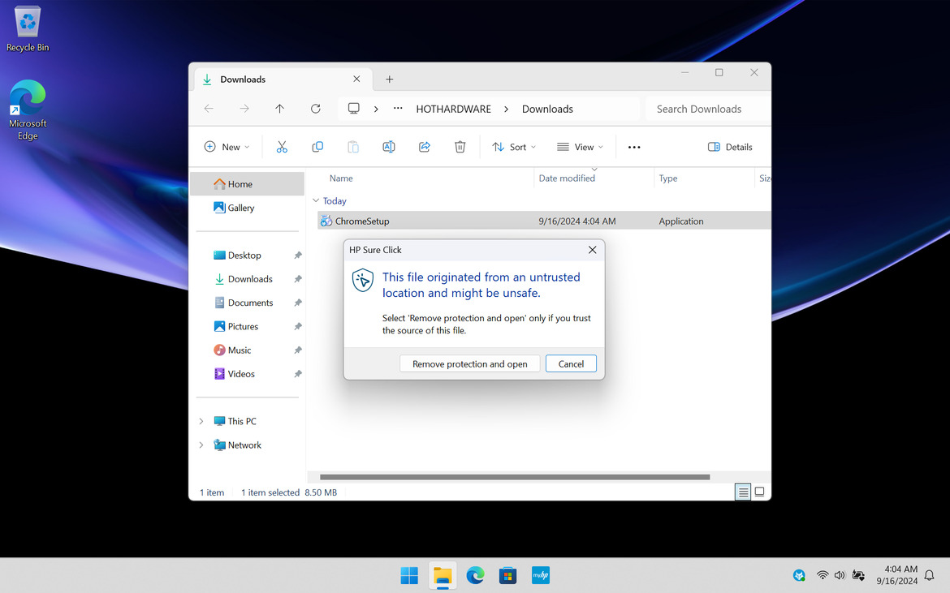Click Cancel in HP Sure Click dialog

click(x=571, y=363)
